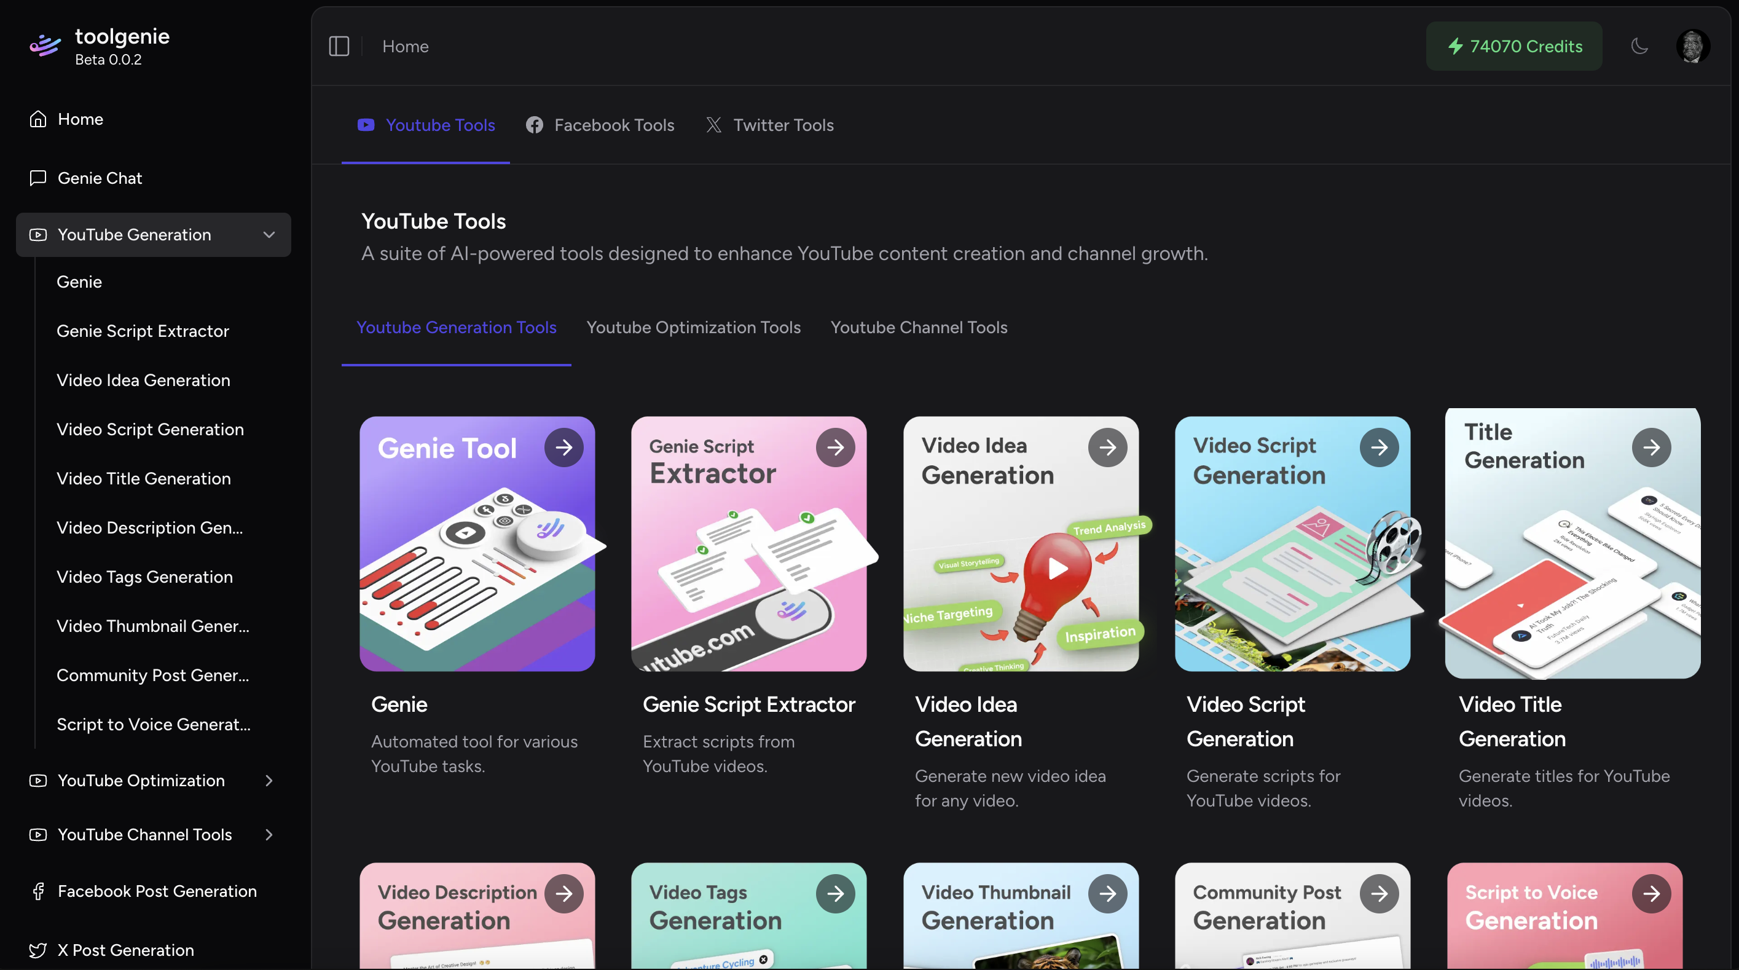Screen dimensions: 1739x970
Task: Select Video Title Generation sidebar item
Action: point(143,479)
